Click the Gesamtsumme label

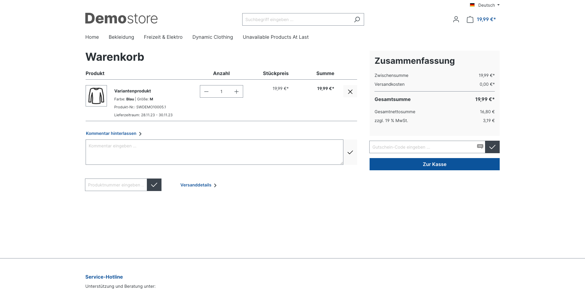[x=392, y=99]
